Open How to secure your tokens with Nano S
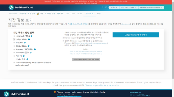This screenshot has width=174, height=97. coord(86,54)
